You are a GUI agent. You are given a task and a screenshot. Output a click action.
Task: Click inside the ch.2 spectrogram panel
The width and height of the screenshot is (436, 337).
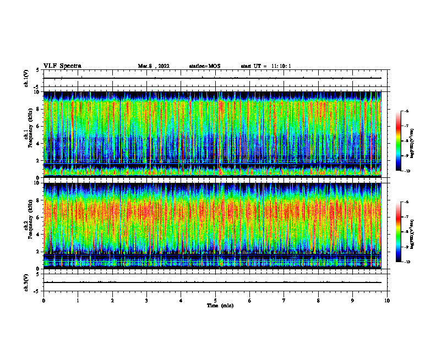[212, 226]
